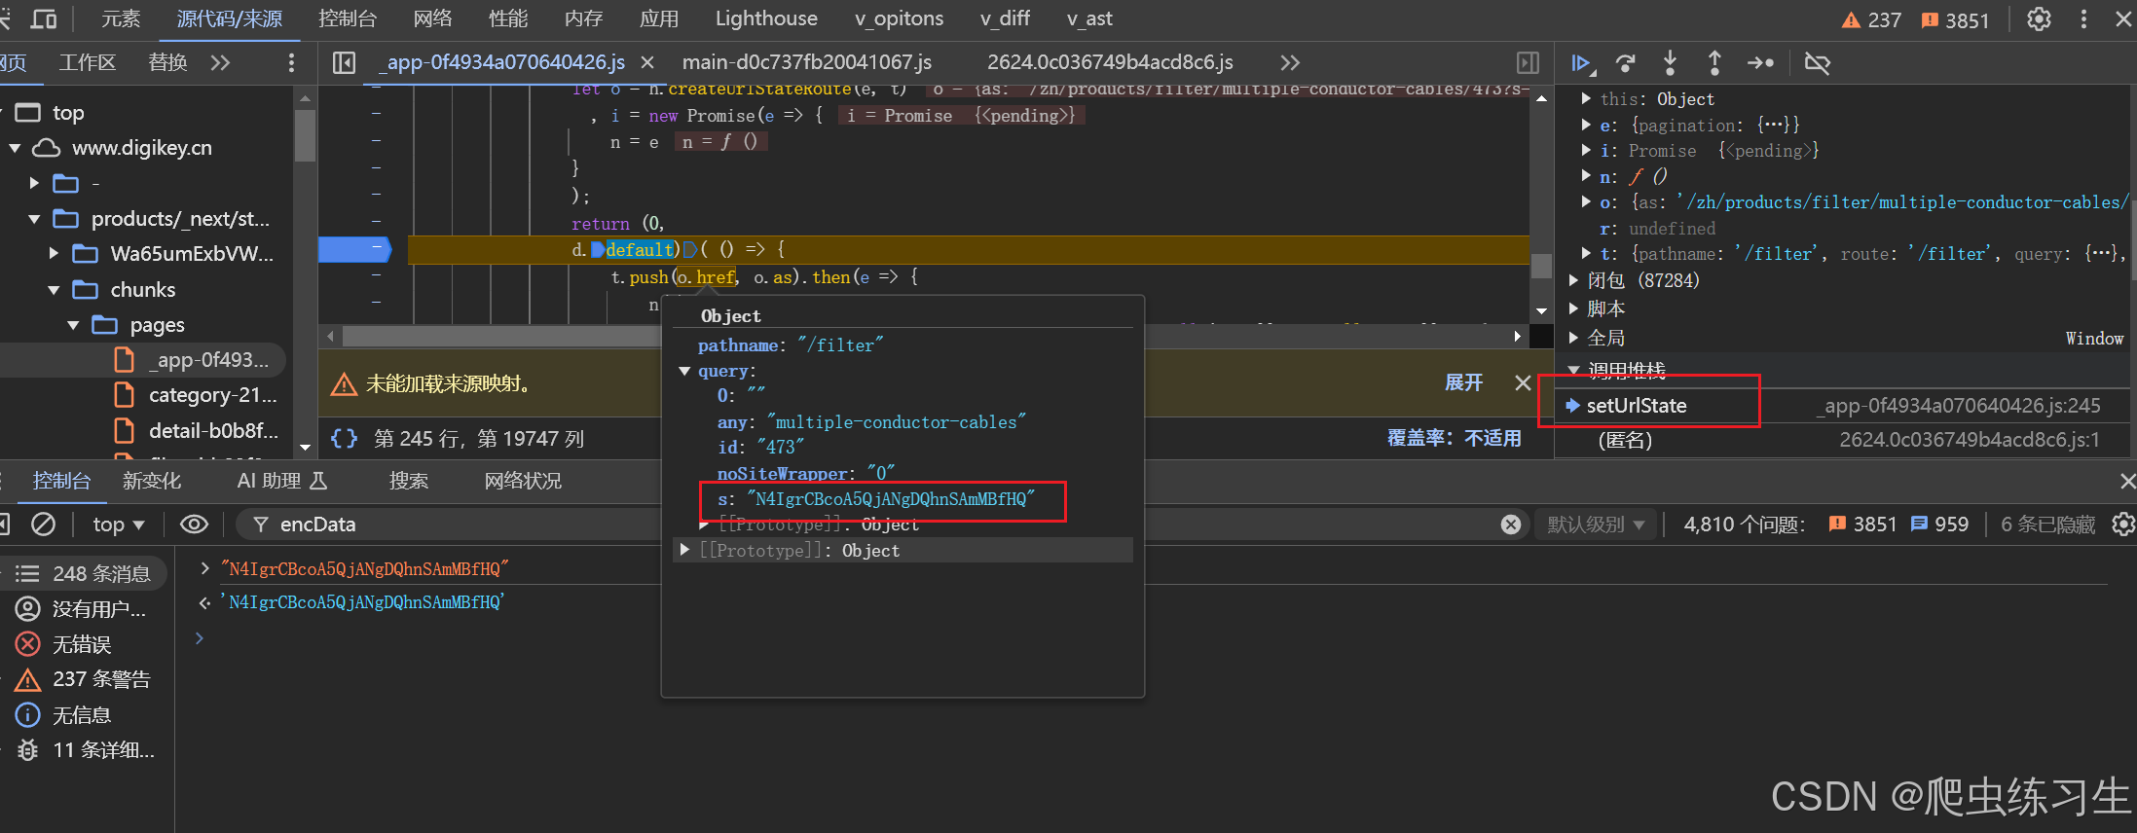Image resolution: width=2137 pixels, height=833 pixels.
Task: Deactivate breakpoints icon
Action: 1817,63
